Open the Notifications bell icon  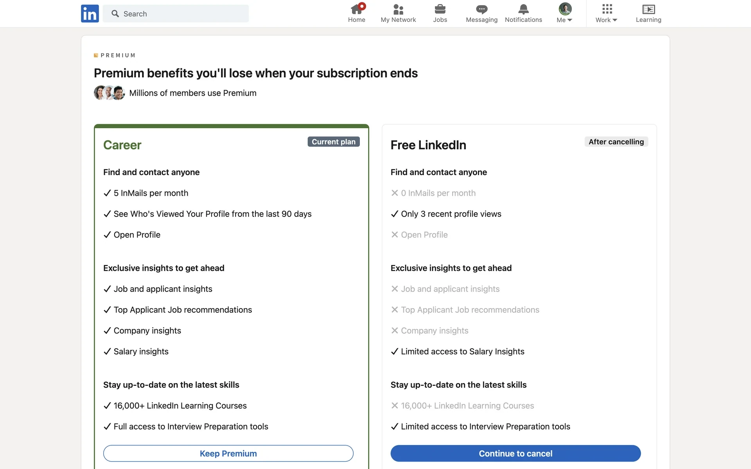(523, 9)
